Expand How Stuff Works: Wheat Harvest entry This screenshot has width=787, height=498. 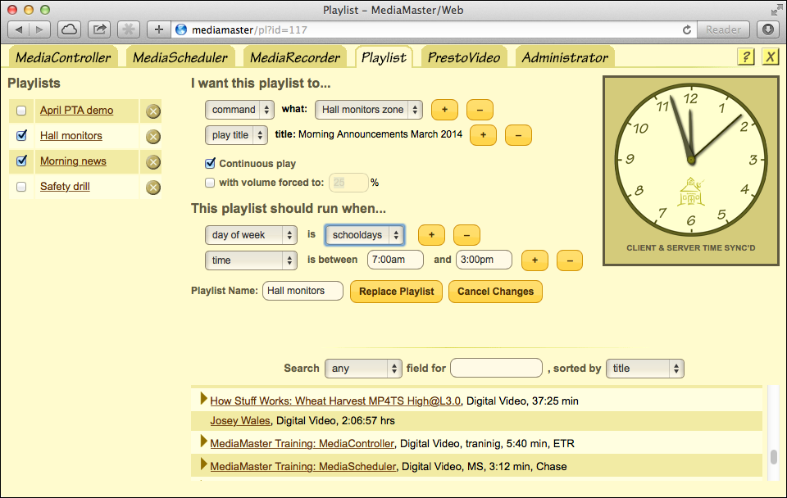[204, 399]
